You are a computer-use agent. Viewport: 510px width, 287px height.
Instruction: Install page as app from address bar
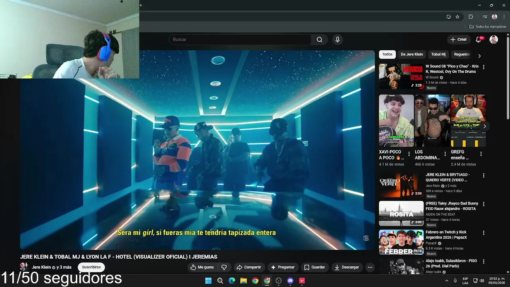[449, 17]
